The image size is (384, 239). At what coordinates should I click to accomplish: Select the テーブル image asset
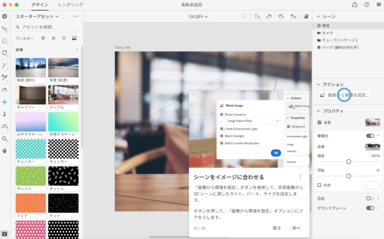coord(63,97)
